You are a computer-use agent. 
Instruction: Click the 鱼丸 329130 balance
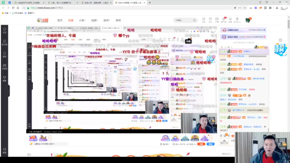(x=179, y=144)
